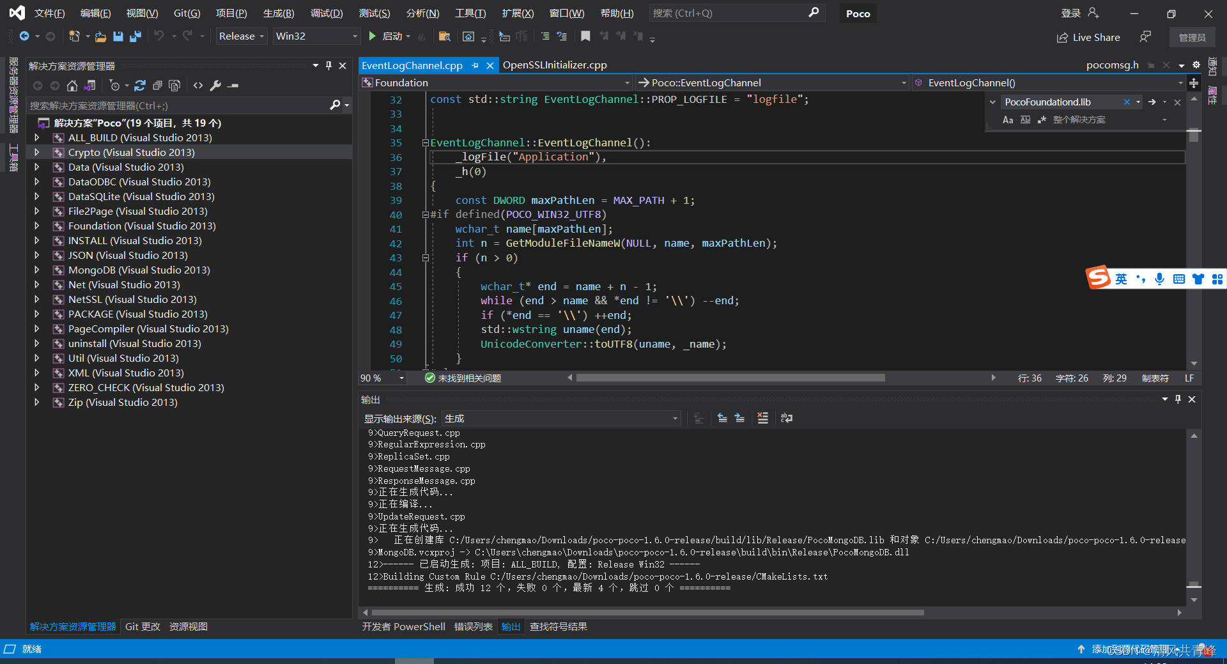Click Sync with Active Document icon
Viewport: 1227px width, 664px height.
[x=140, y=85]
